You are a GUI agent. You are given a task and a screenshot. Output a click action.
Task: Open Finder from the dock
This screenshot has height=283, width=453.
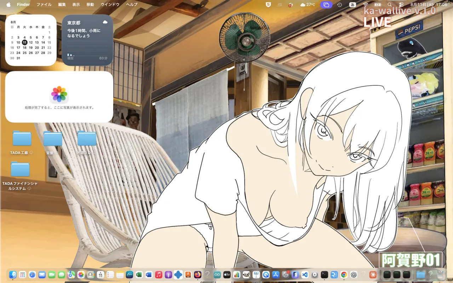[13, 275]
